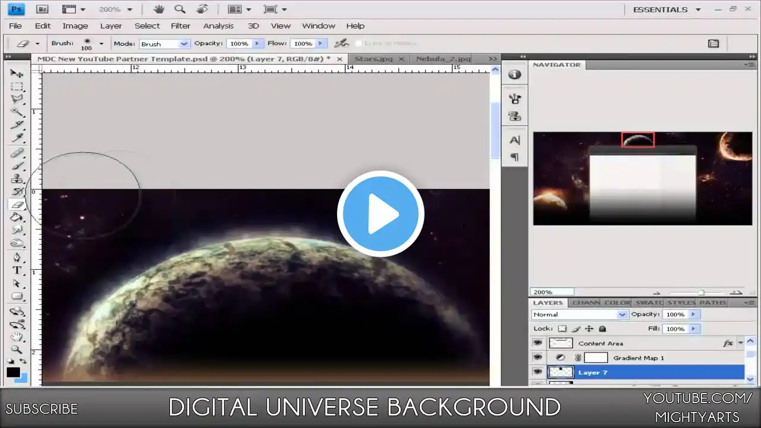
Task: Select the Rectangular Marquee tool
Action: pyautogui.click(x=17, y=86)
